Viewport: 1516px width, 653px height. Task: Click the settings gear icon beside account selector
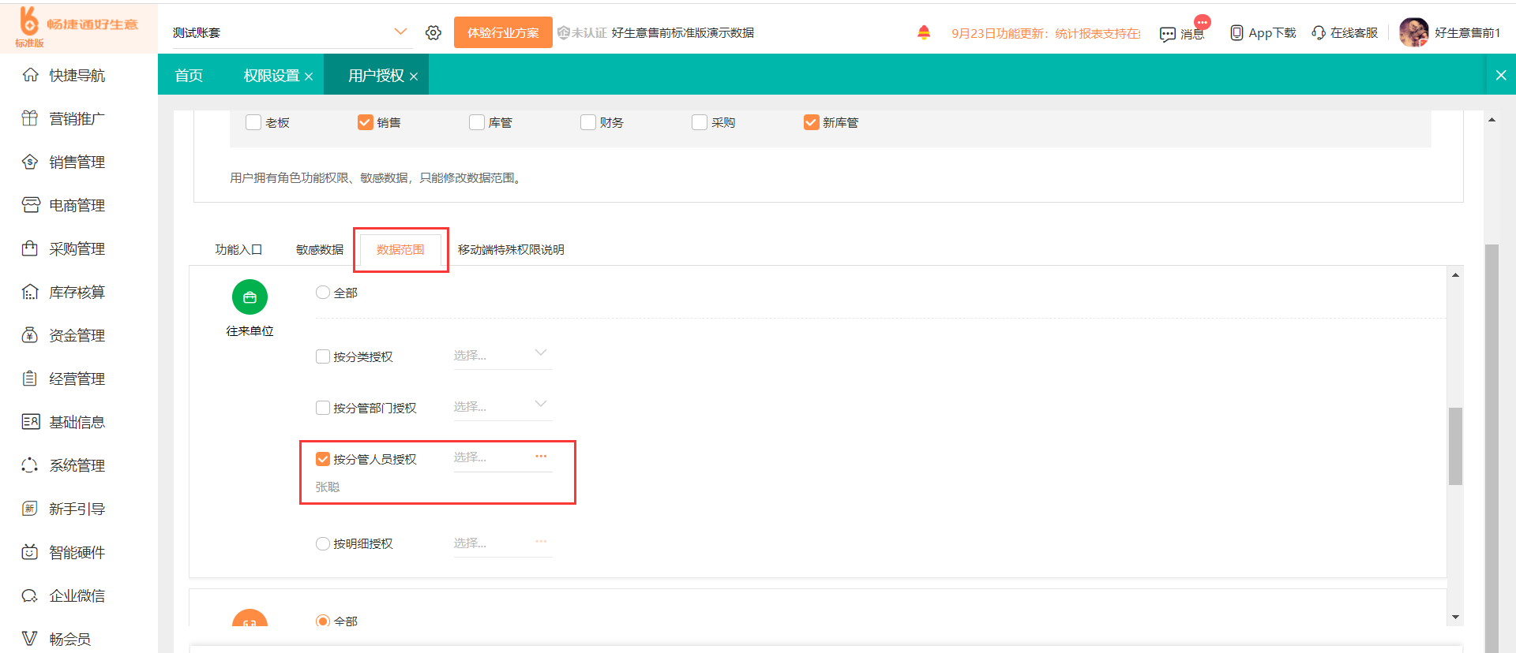tap(433, 32)
